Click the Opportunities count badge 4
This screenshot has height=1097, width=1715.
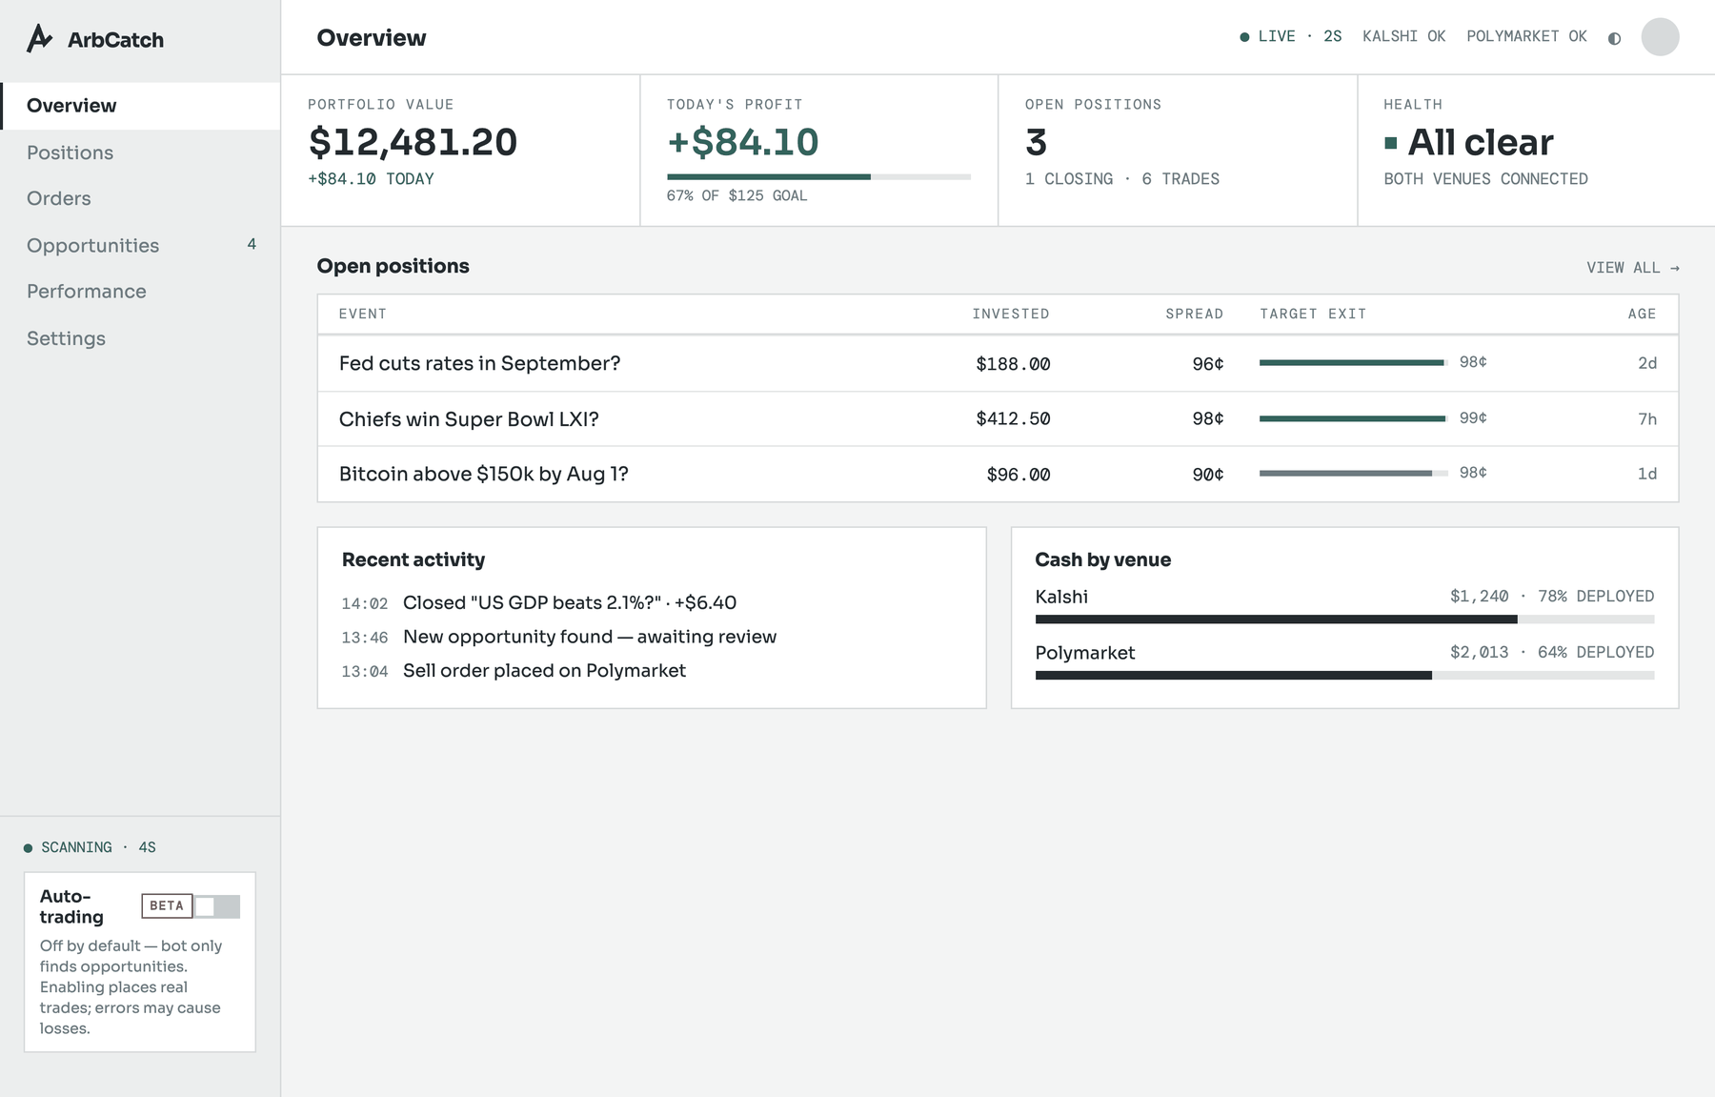click(x=252, y=244)
